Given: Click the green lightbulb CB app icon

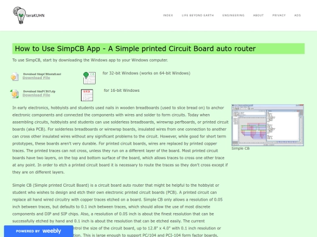Looking at the screenshot, I should click(89, 78).
